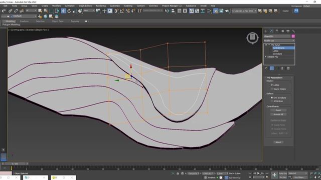The height and width of the screenshot is (180, 321).
Task: Open the Modifier List dropdown
Action: coord(279,40)
